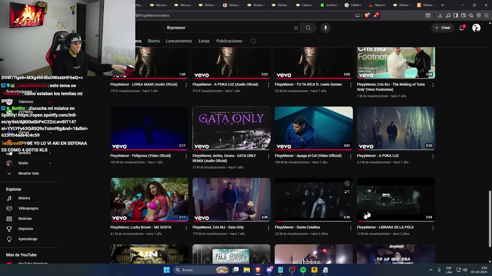
Task: Switch to the Lanzamientos channel tab
Action: [x=179, y=41]
